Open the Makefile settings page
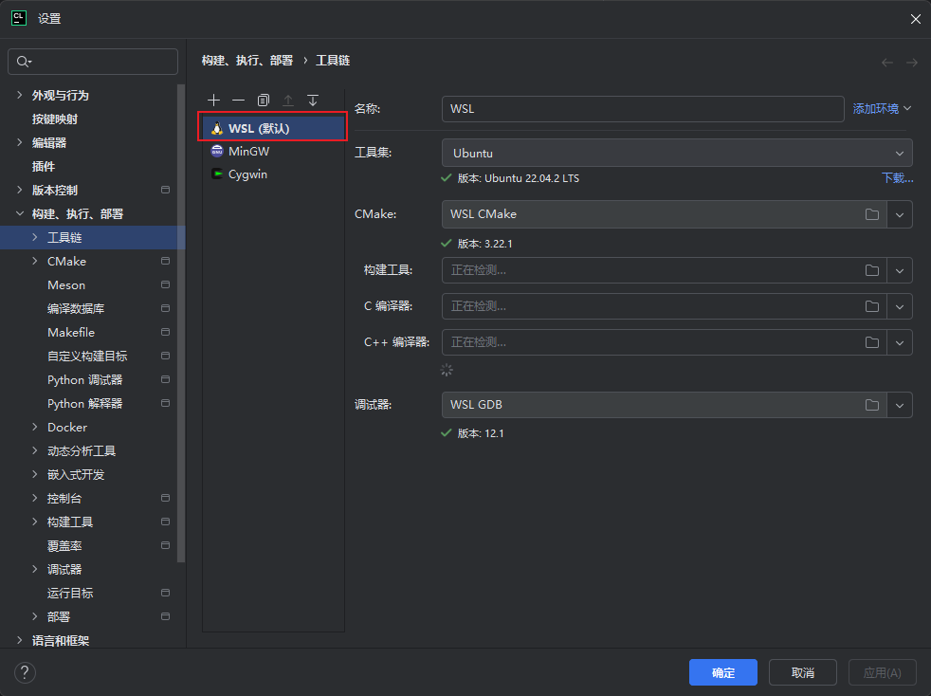This screenshot has height=696, width=931. tap(71, 333)
